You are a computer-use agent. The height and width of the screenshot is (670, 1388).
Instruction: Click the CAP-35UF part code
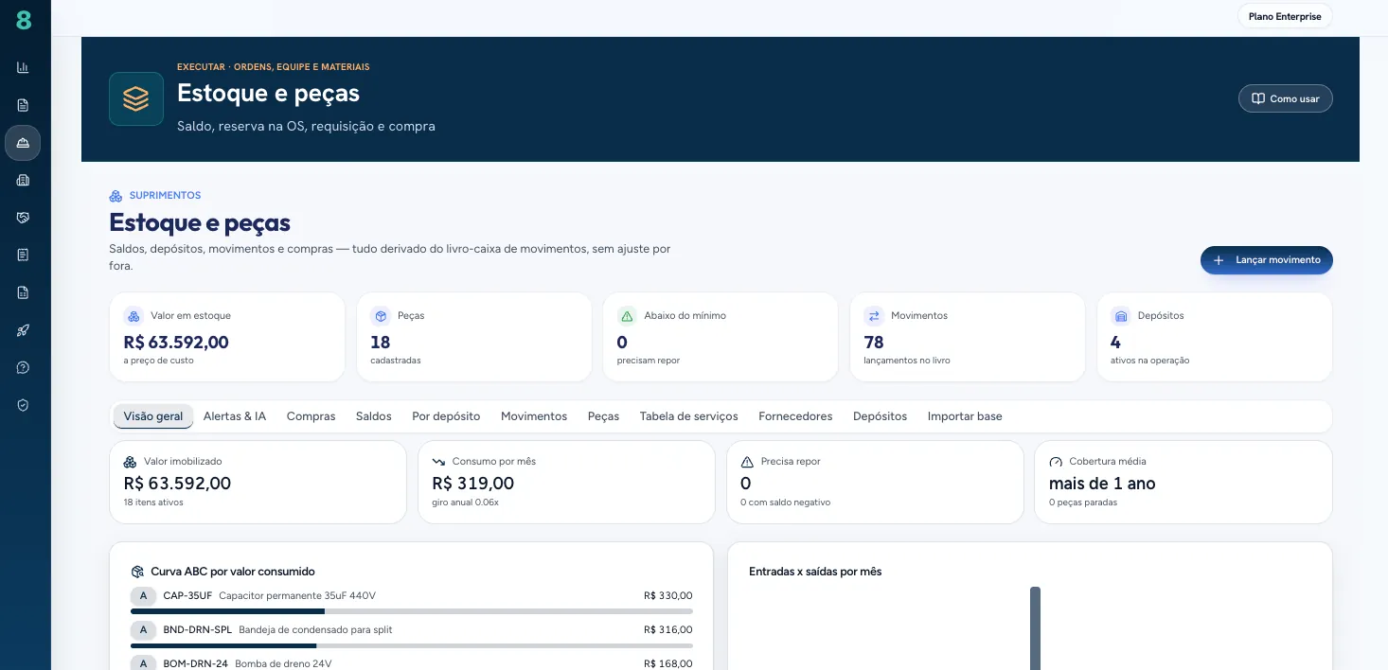coord(187,596)
